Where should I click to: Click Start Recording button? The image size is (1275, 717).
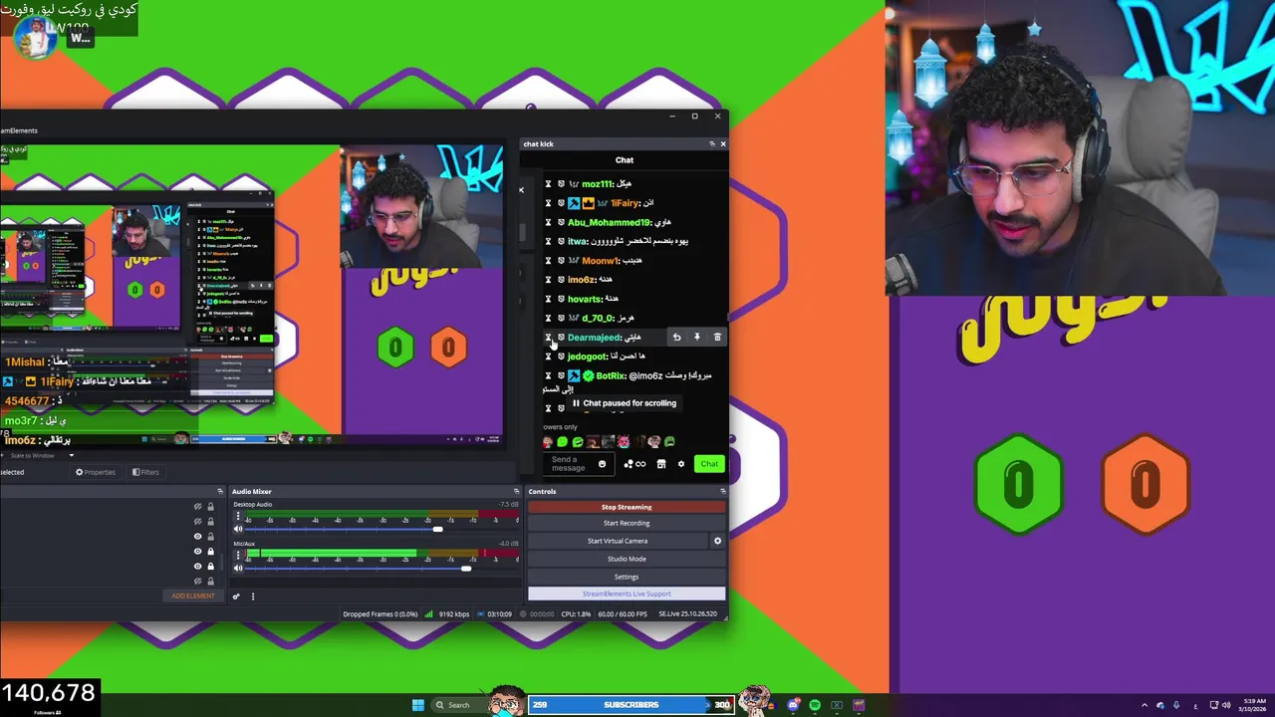(627, 523)
